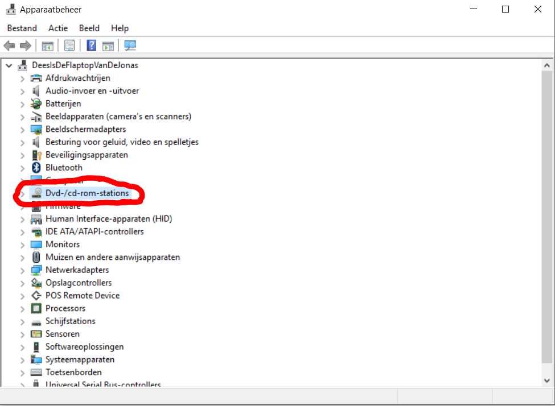Open the Actie menu
555x406 pixels.
(x=57, y=28)
